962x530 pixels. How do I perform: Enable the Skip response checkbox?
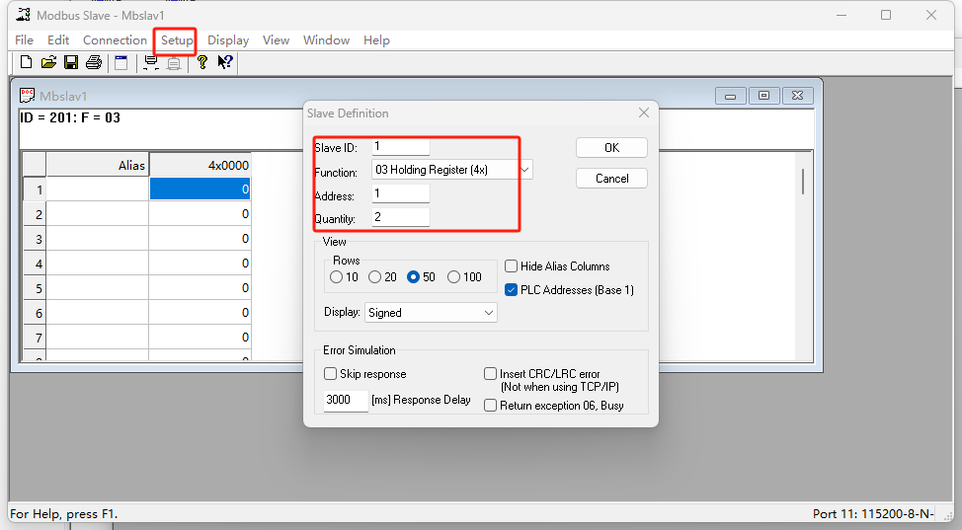pyautogui.click(x=331, y=375)
